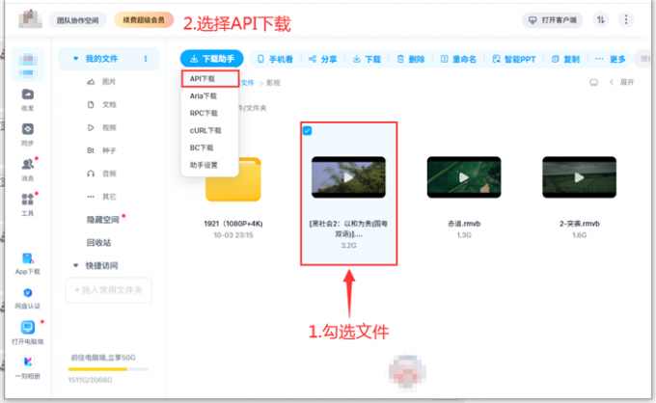Open 隐藏空间 hidden space
The image size is (656, 403).
pos(103,220)
